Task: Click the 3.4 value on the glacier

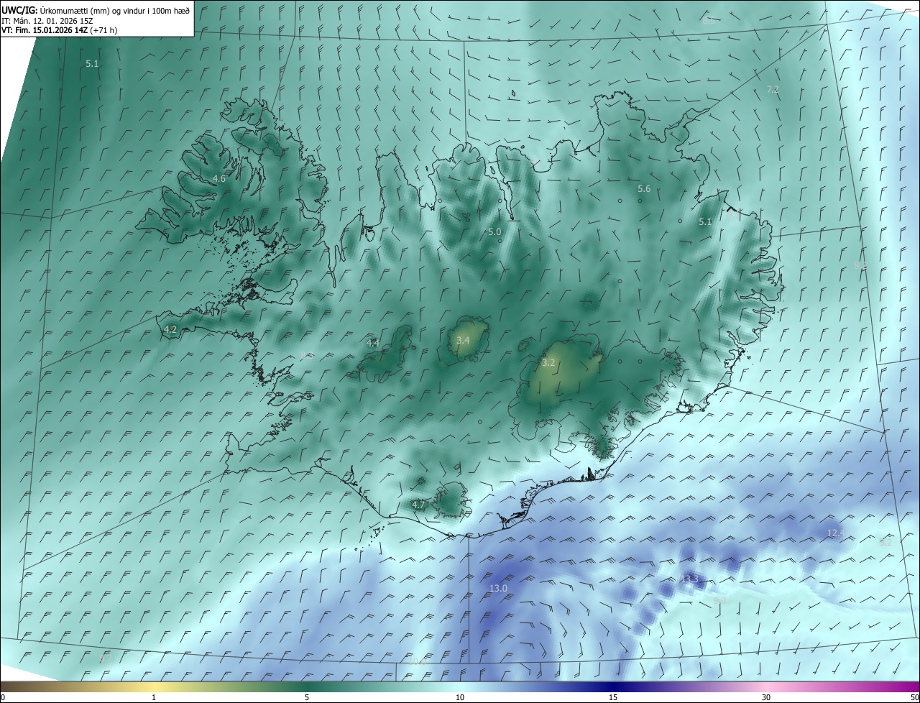Action: [x=463, y=340]
